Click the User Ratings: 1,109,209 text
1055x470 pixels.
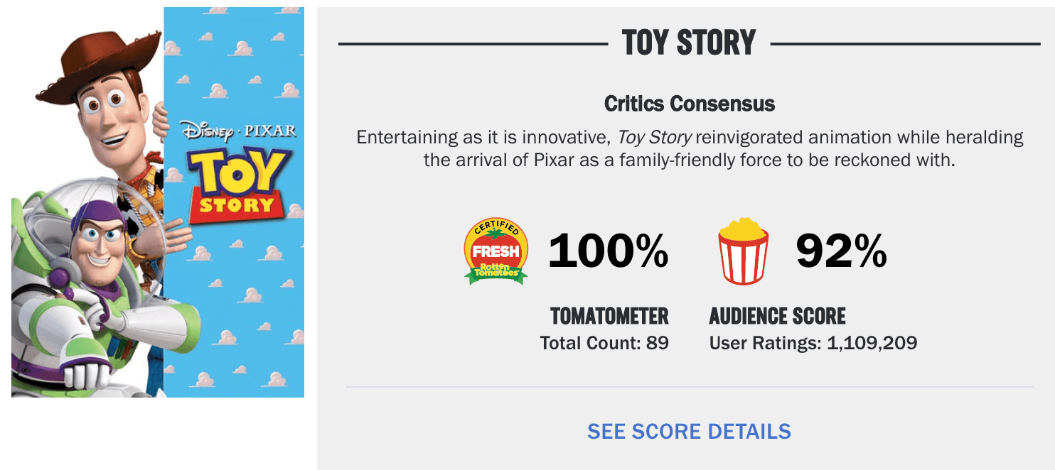pos(813,344)
